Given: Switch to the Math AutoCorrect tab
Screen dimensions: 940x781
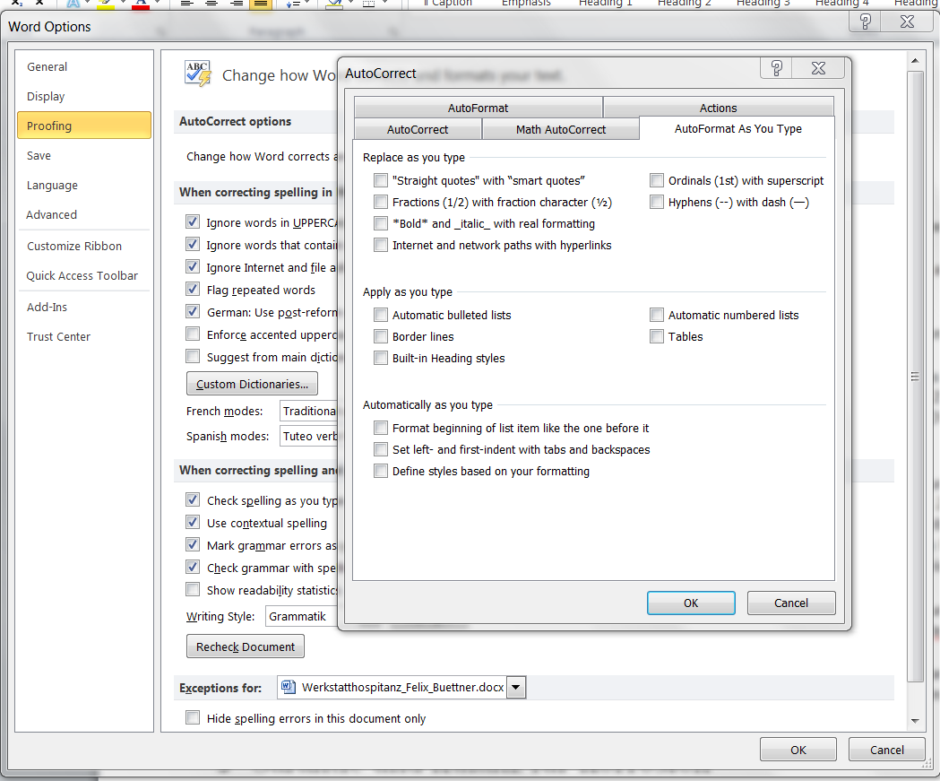Looking at the screenshot, I should tap(561, 130).
